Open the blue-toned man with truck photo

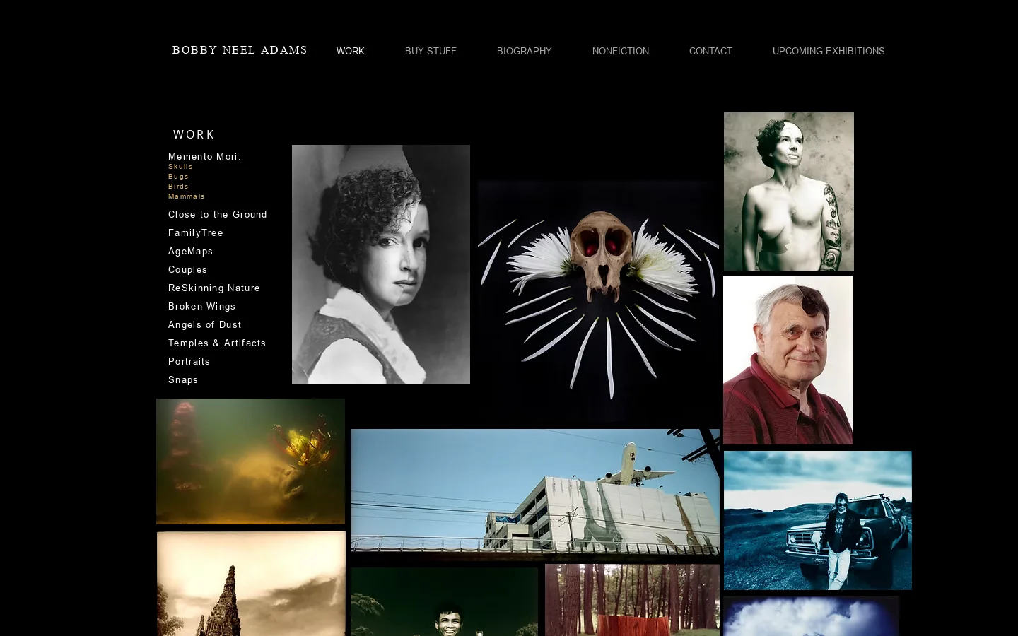click(x=818, y=520)
